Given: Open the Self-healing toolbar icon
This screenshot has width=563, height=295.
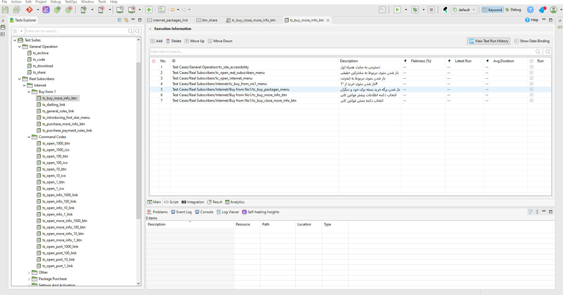Looking at the screenshot, I should point(46,10).
